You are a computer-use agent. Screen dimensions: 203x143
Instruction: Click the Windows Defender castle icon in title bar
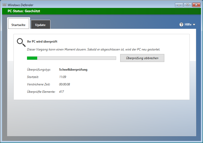point(4,5)
